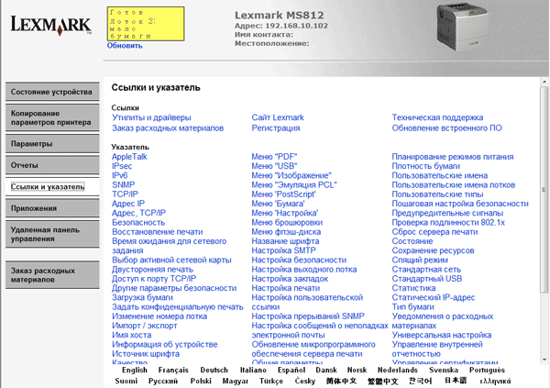The width and height of the screenshot is (550, 388).
Task: Open the SNMP index link
Action: (x=124, y=185)
